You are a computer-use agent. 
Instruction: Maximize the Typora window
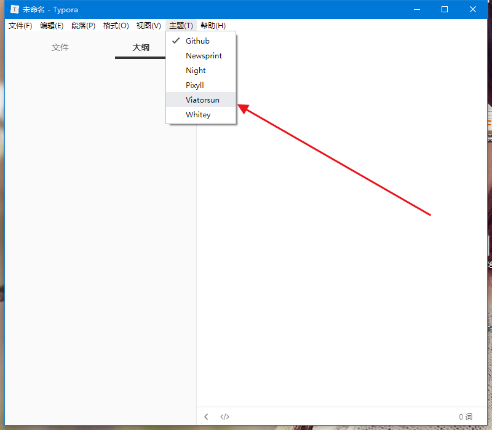point(445,9)
